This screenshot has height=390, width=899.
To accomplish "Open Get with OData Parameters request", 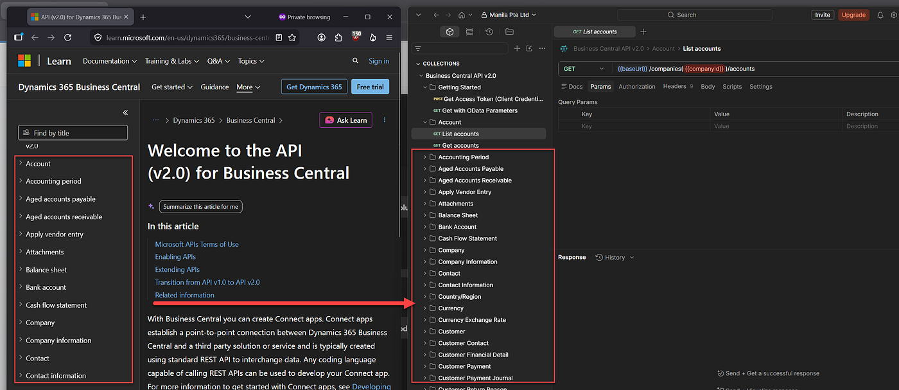I will [x=478, y=111].
